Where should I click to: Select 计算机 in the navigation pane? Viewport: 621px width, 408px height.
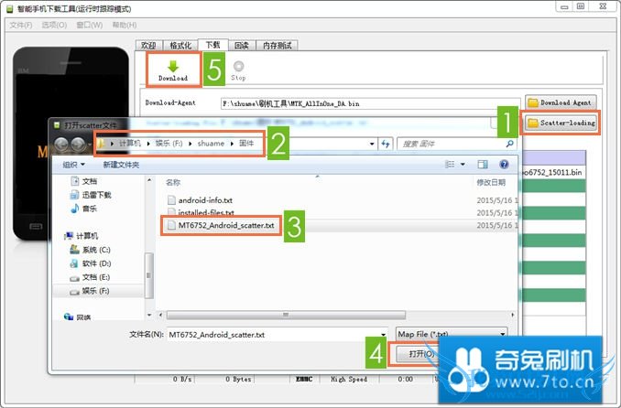click(x=82, y=236)
